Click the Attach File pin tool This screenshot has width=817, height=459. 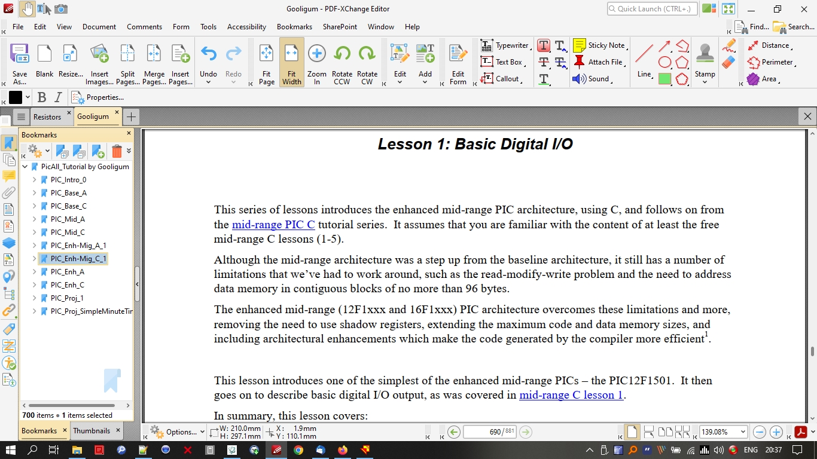tap(599, 62)
